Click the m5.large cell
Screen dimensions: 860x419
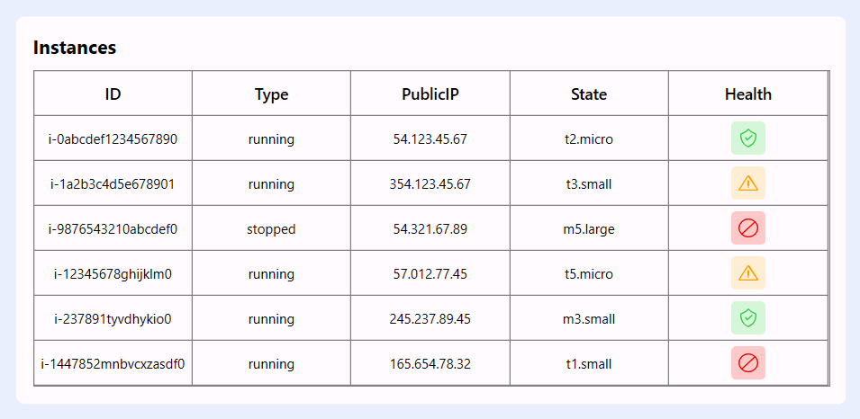click(x=589, y=229)
